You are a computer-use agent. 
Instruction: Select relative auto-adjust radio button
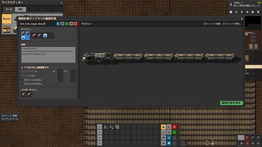click(x=22, y=84)
